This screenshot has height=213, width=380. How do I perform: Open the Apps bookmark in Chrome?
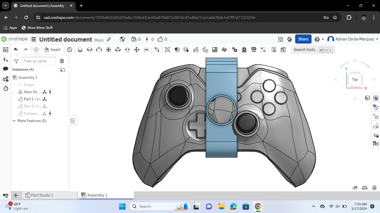(10, 28)
